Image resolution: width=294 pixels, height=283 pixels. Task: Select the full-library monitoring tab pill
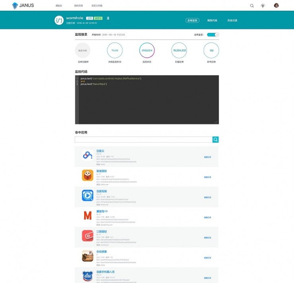coord(192,20)
